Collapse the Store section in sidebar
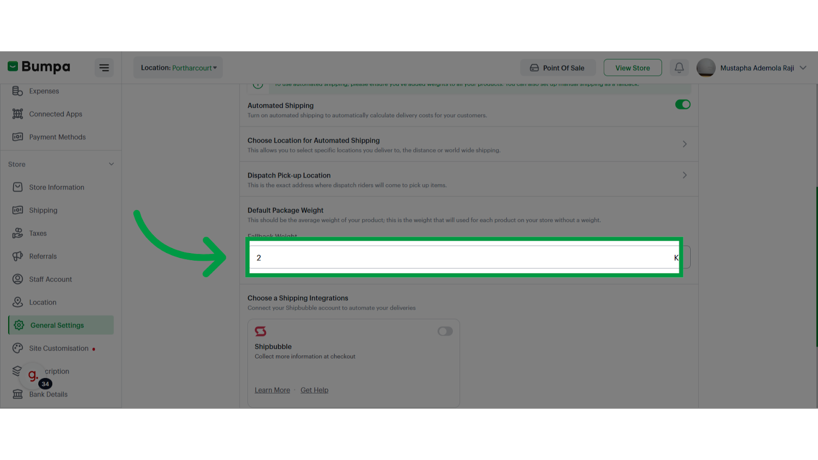This screenshot has width=818, height=460. [111, 164]
